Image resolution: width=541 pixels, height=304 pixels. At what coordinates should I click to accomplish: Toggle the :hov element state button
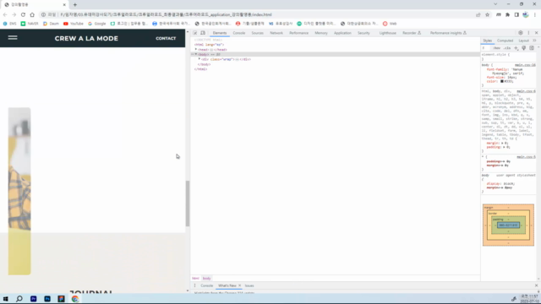click(497, 48)
